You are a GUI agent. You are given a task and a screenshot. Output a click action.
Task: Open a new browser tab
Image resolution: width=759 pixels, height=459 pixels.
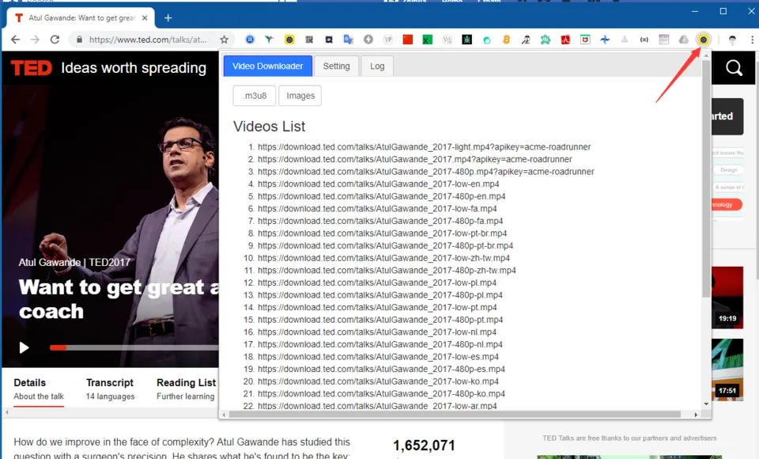pyautogui.click(x=168, y=18)
